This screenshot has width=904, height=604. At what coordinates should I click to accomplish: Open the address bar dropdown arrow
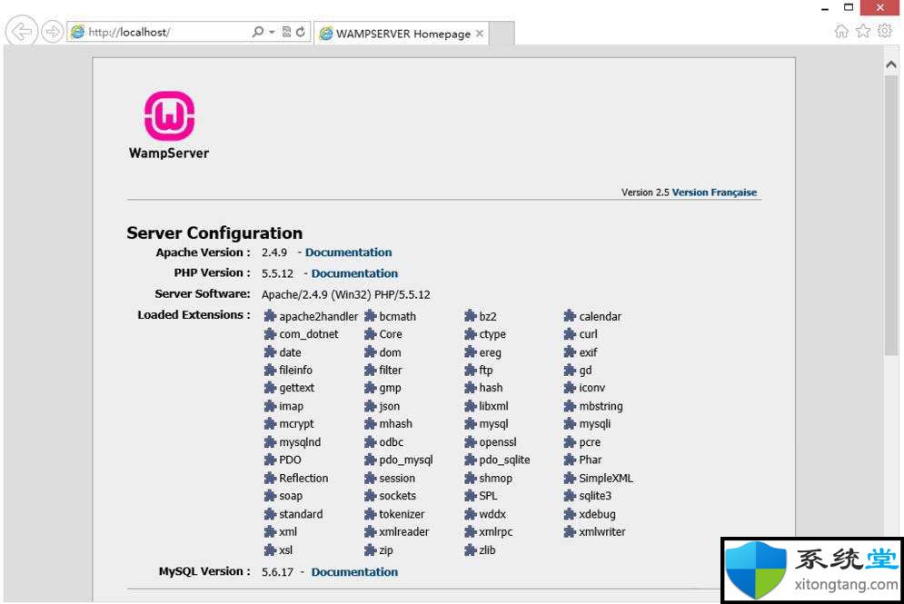(x=272, y=33)
